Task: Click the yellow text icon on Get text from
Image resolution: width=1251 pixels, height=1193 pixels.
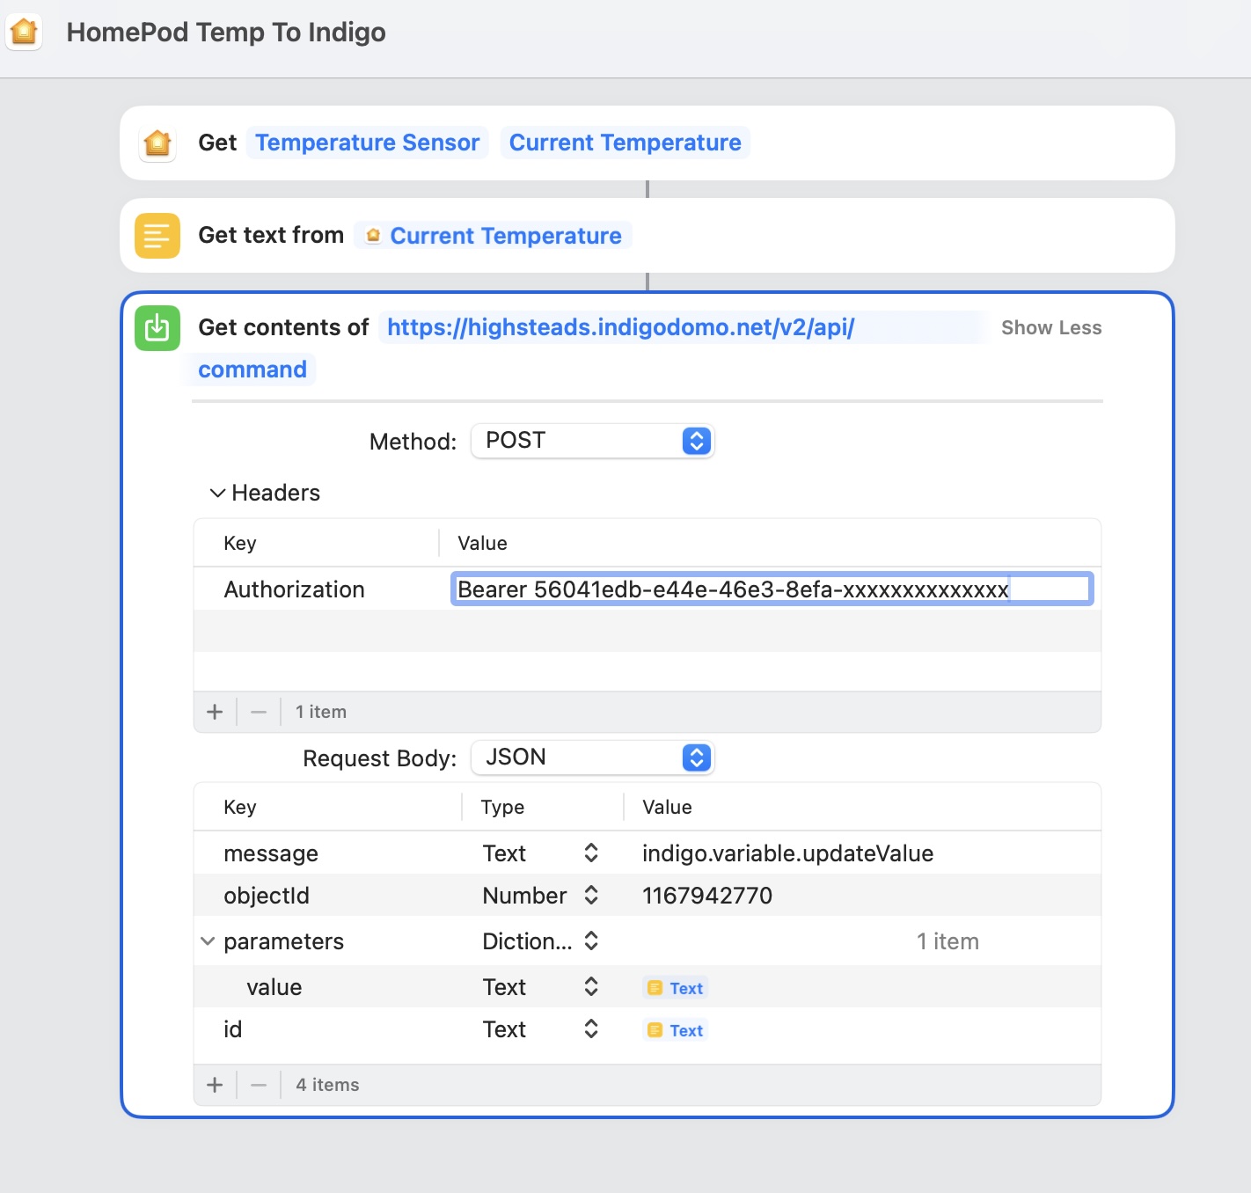Action: click(157, 235)
